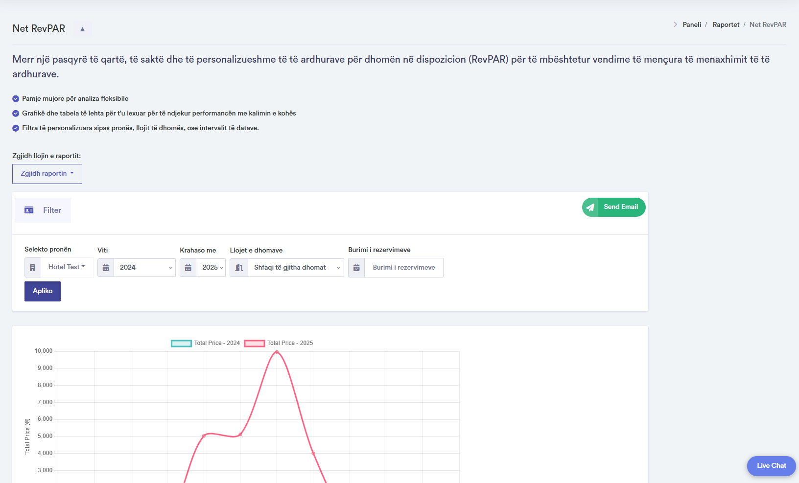Click the calendar icon beside 2024

point(106,268)
